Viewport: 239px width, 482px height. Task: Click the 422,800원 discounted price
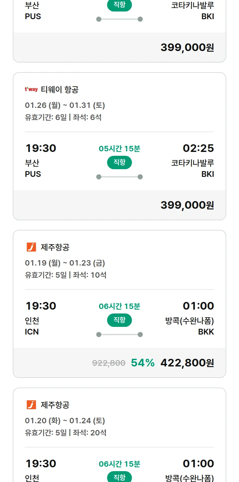coord(187,363)
